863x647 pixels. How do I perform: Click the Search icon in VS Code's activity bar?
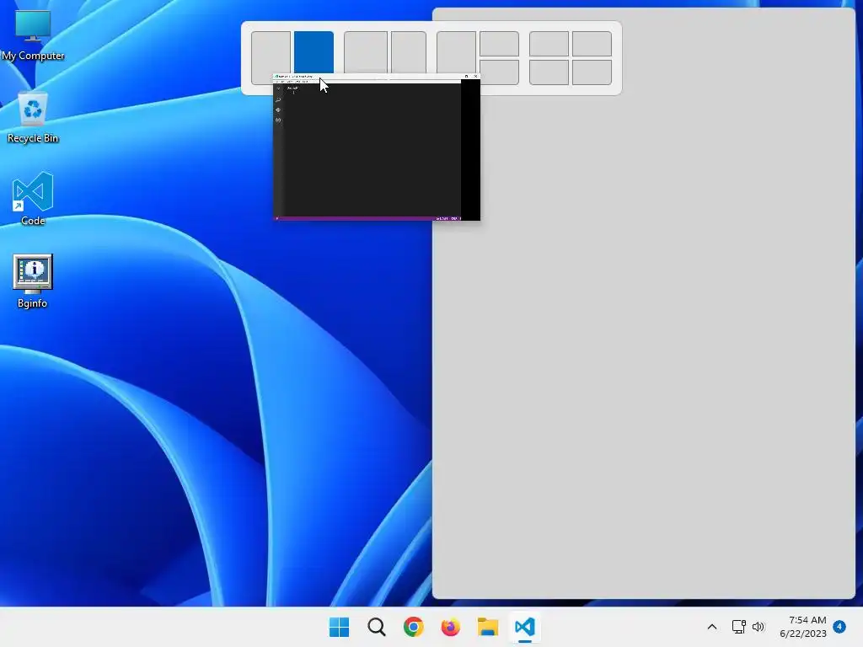(x=278, y=99)
